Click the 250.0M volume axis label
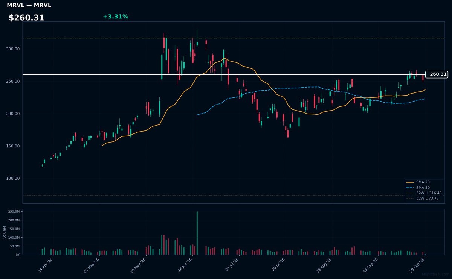452x279 pixels. [x=14, y=212]
